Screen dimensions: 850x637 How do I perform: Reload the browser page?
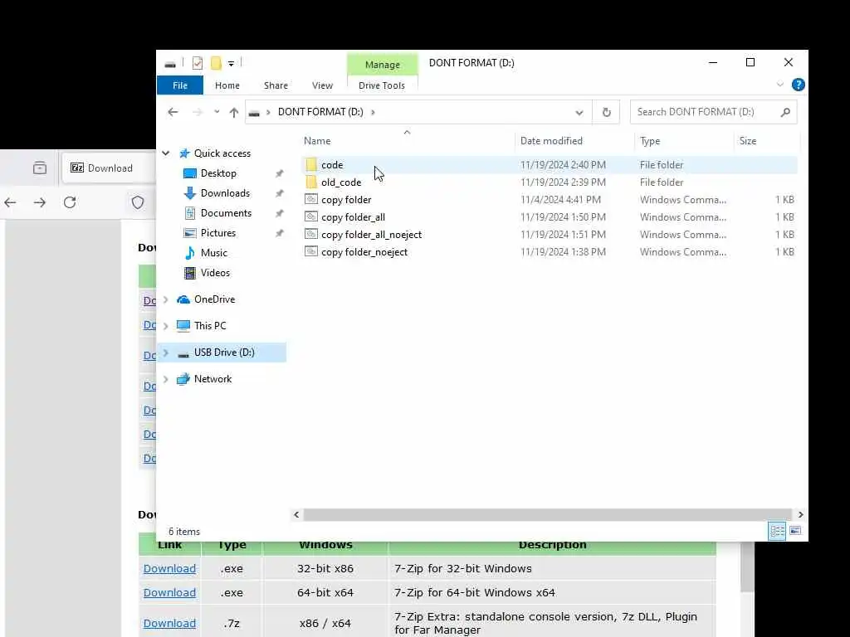click(x=70, y=202)
